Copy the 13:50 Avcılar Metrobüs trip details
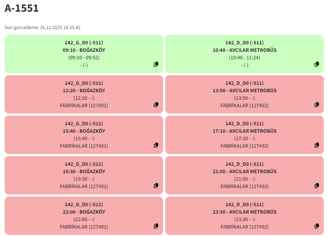Image resolution: width=327 pixels, height=236 pixels. pos(317,105)
